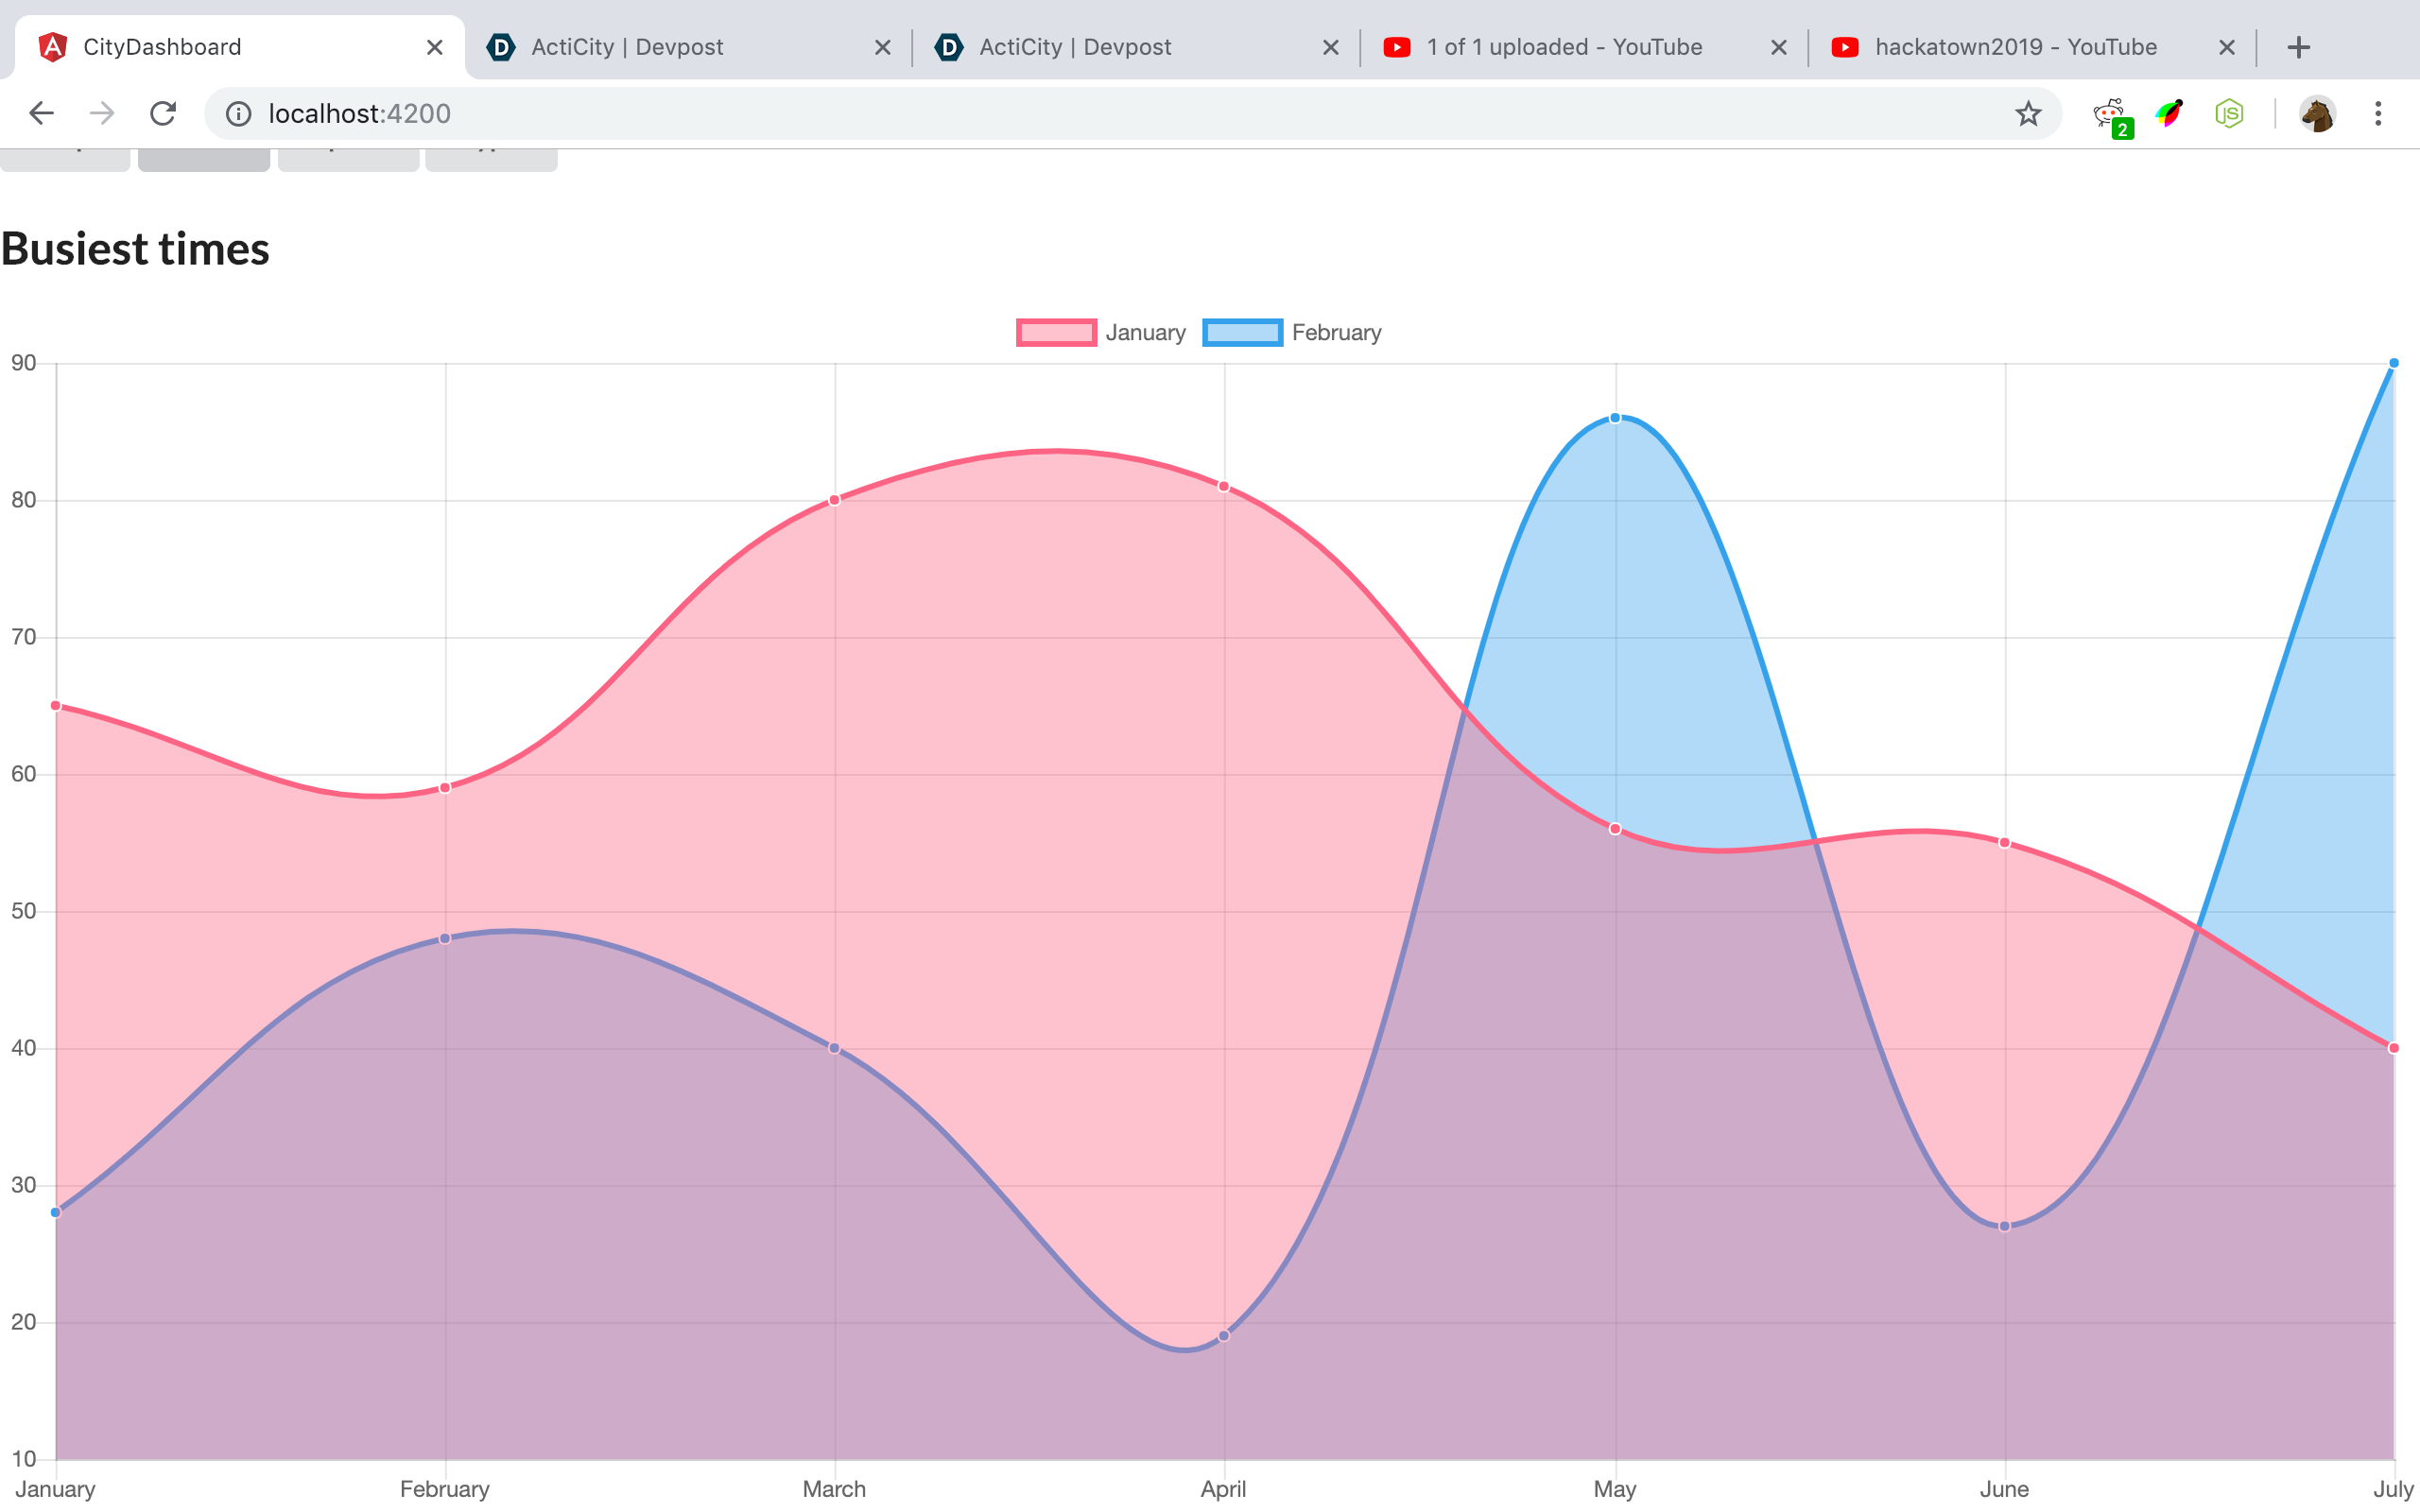This screenshot has width=2420, height=1512.
Task: Click the blue February legend swatch
Action: (1242, 332)
